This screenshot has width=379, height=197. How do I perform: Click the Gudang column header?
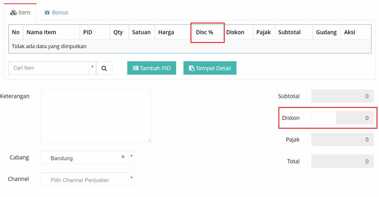(x=327, y=32)
